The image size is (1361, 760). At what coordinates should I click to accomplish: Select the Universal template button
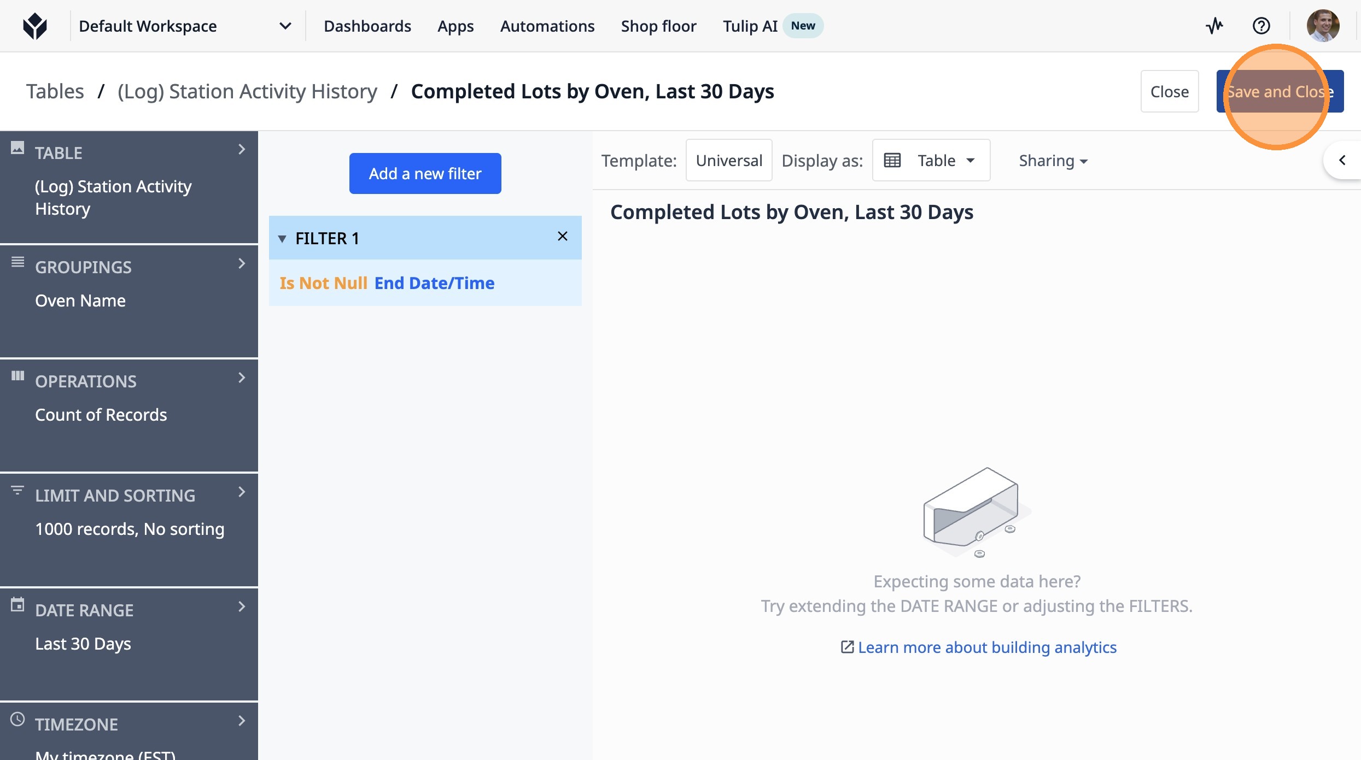point(728,160)
